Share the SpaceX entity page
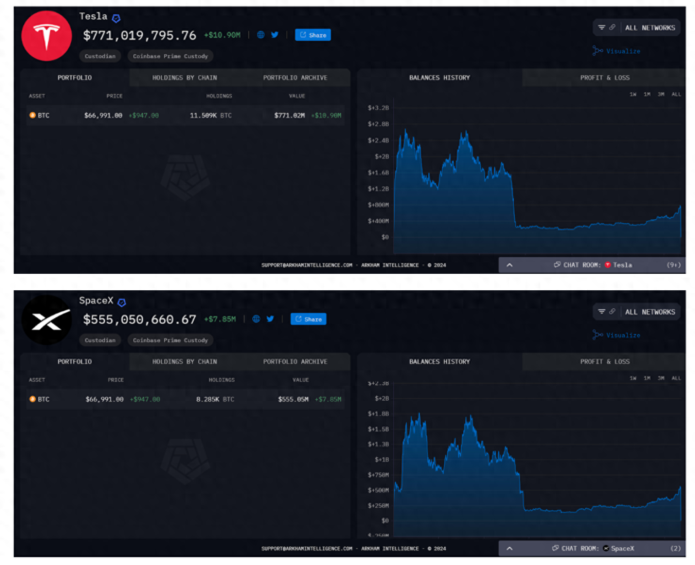Image resolution: width=695 pixels, height=565 pixels. pyautogui.click(x=308, y=319)
